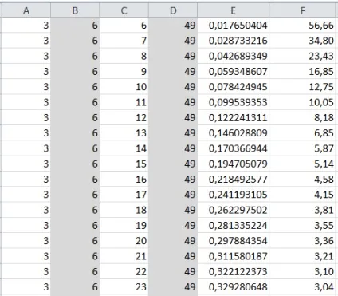The image size is (338, 296).
Task: Select cell showing 5,14
Action: (302, 164)
